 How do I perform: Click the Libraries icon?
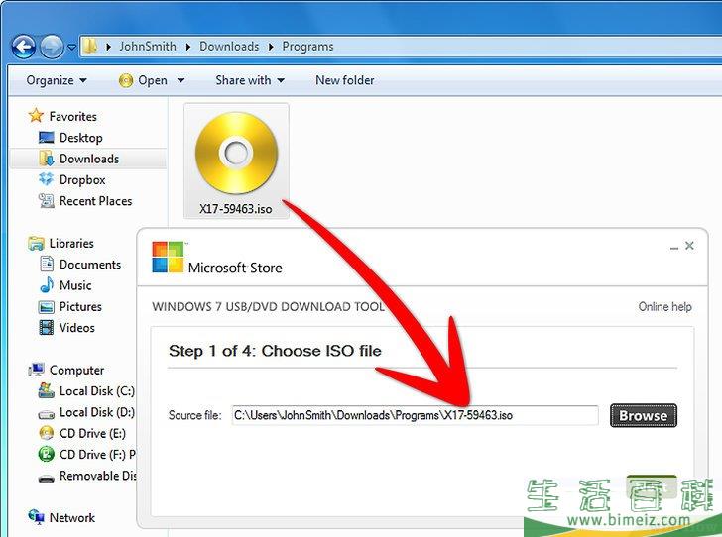click(36, 243)
